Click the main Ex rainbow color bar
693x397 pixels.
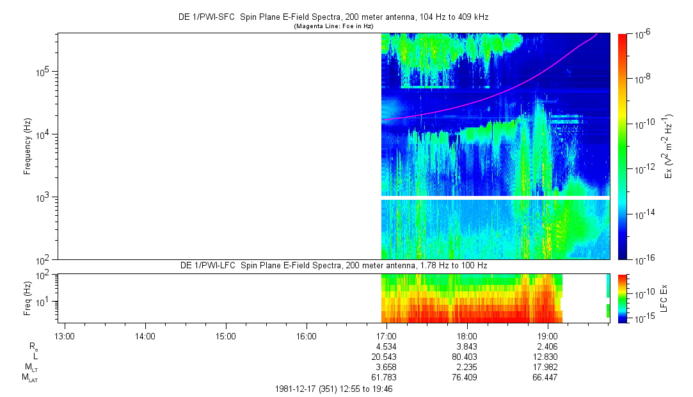[x=623, y=146]
